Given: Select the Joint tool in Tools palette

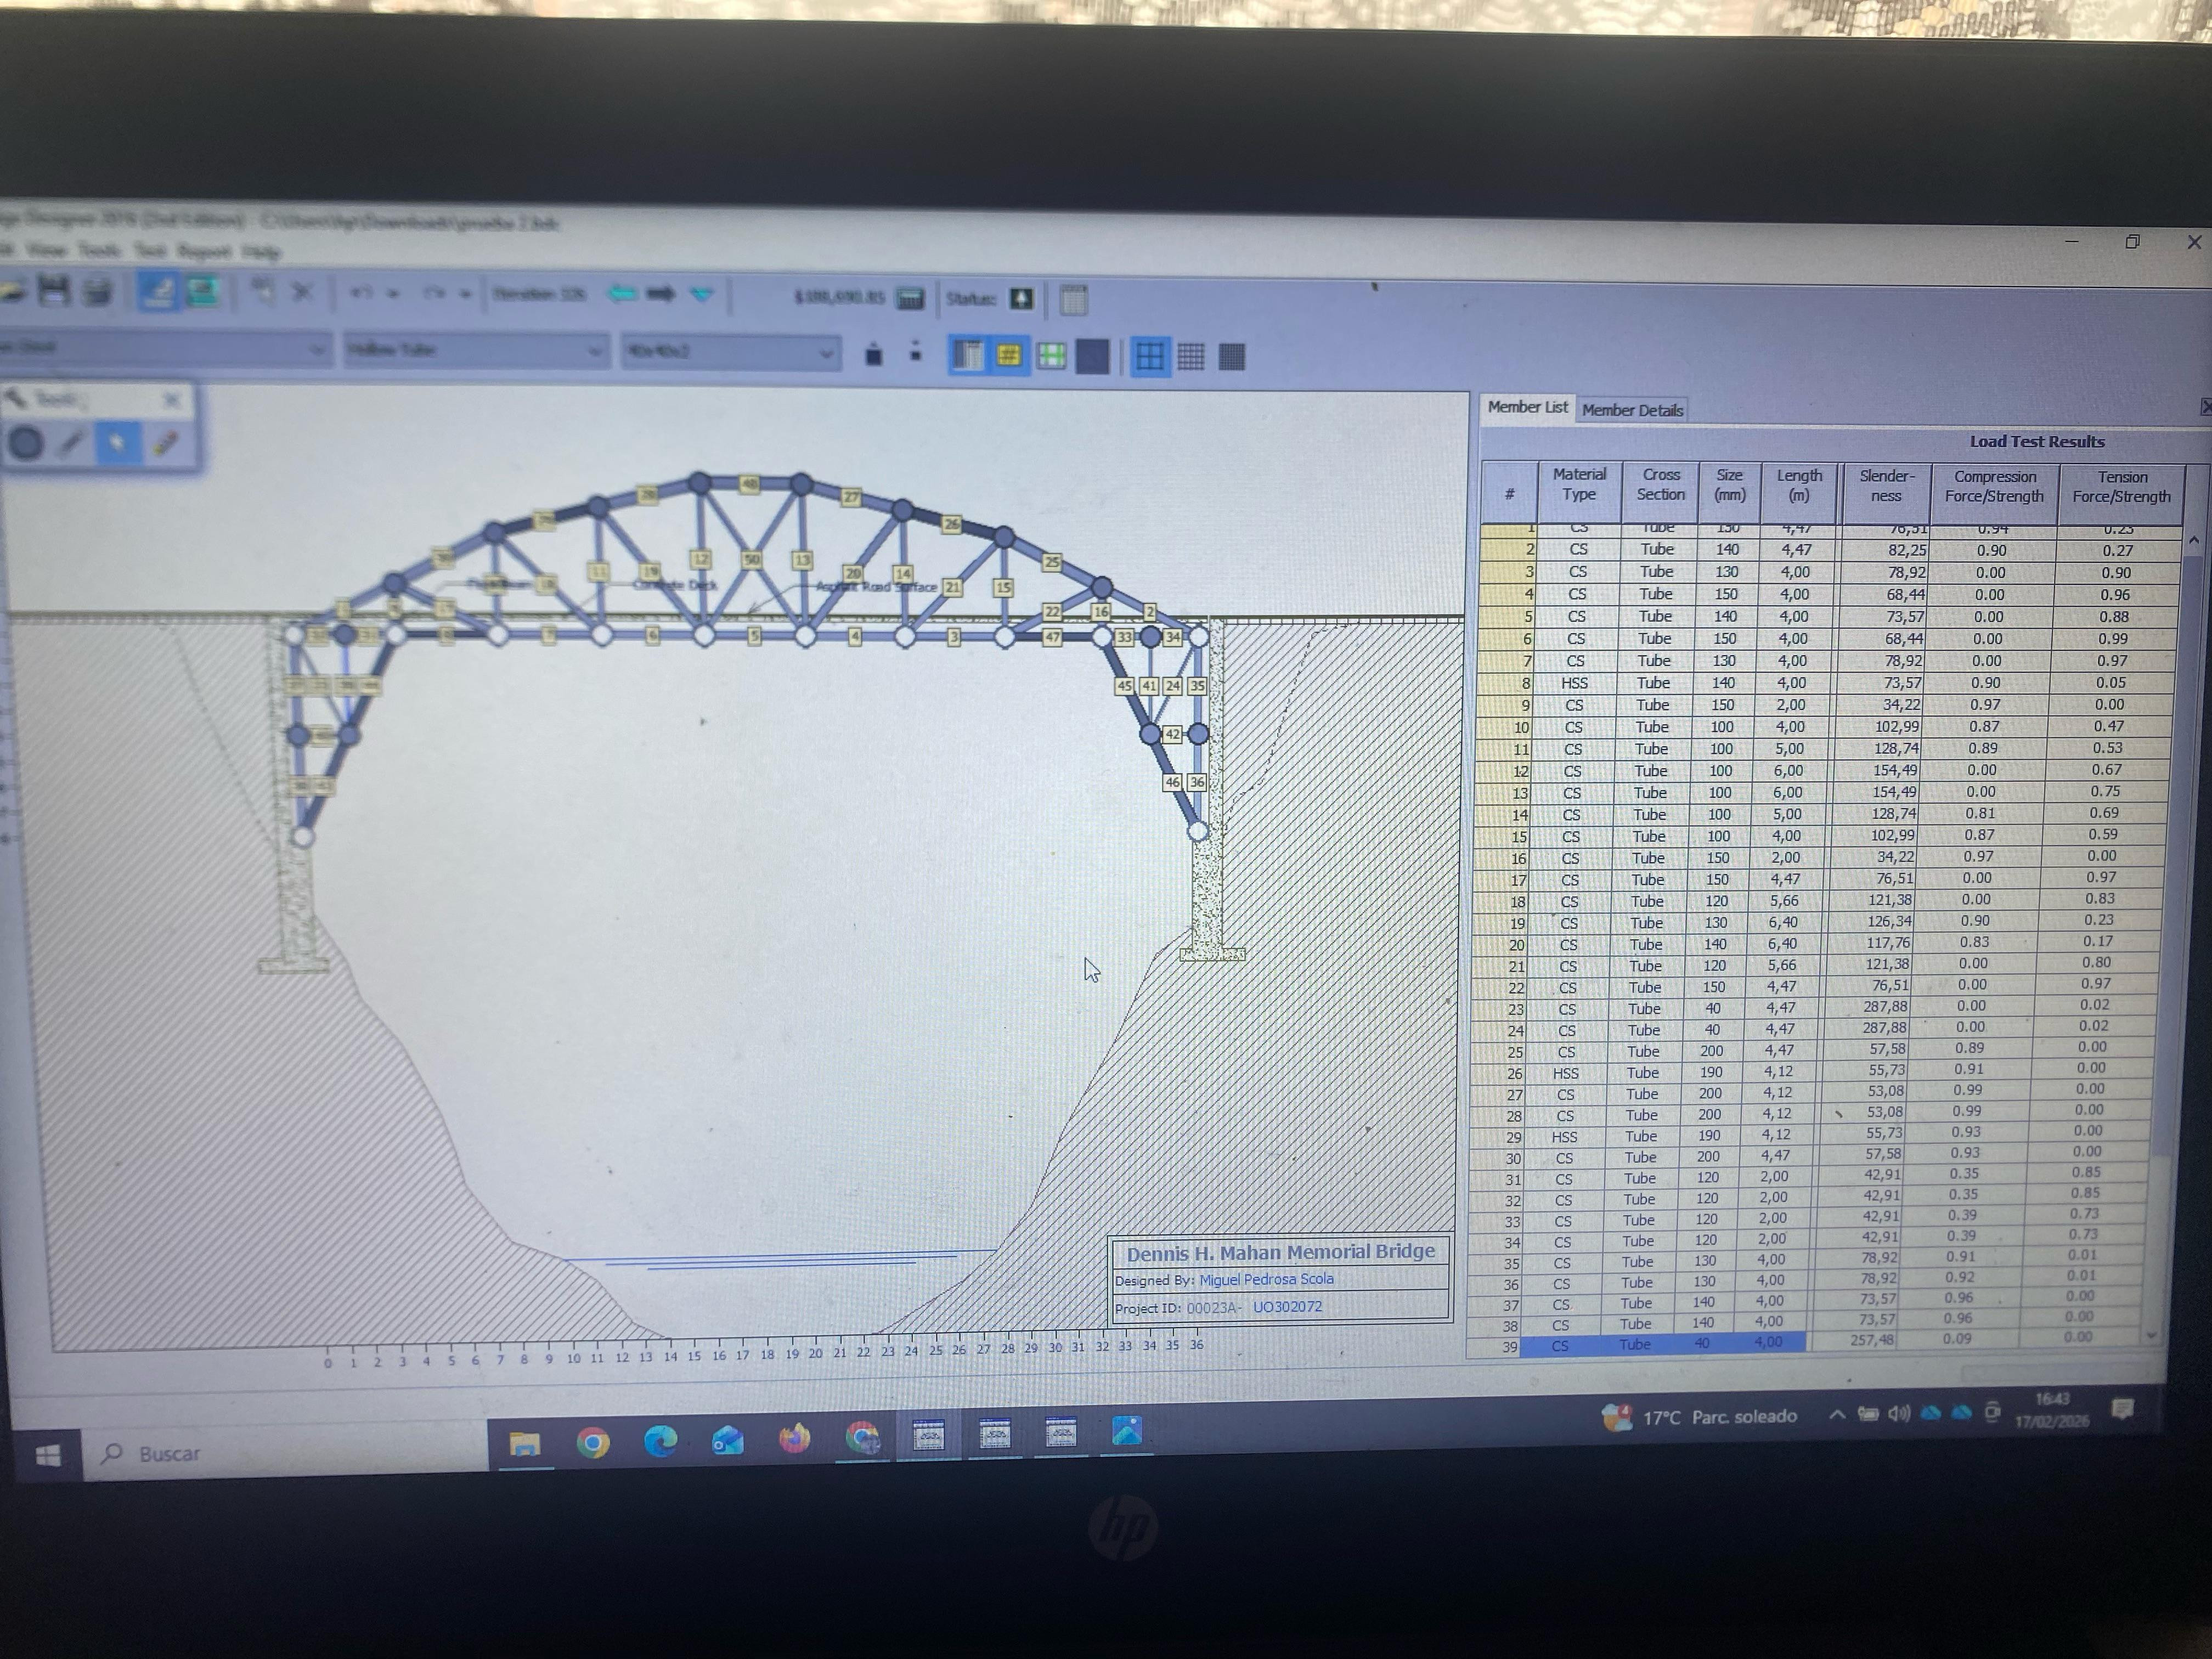Looking at the screenshot, I should 25,443.
